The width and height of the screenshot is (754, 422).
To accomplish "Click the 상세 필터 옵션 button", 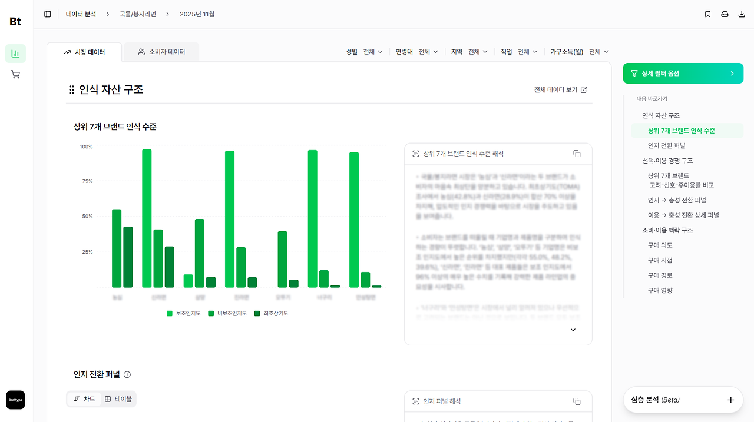I will (683, 74).
